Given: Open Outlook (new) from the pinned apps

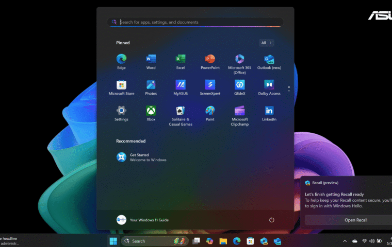Looking at the screenshot, I should (269, 62).
